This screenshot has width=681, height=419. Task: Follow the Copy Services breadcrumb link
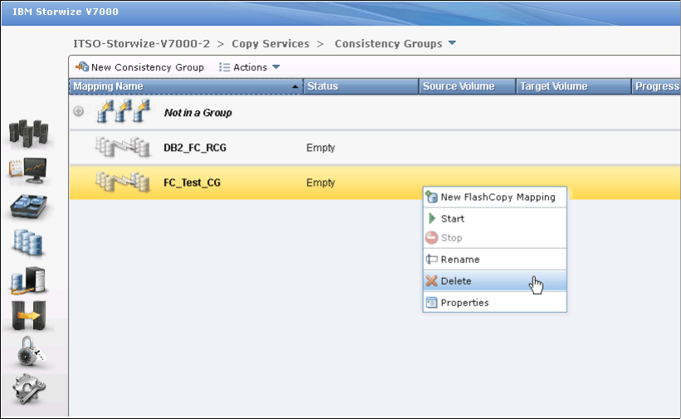coord(270,43)
